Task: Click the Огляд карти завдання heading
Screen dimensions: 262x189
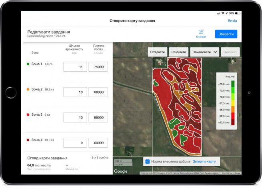Action: tap(47, 158)
